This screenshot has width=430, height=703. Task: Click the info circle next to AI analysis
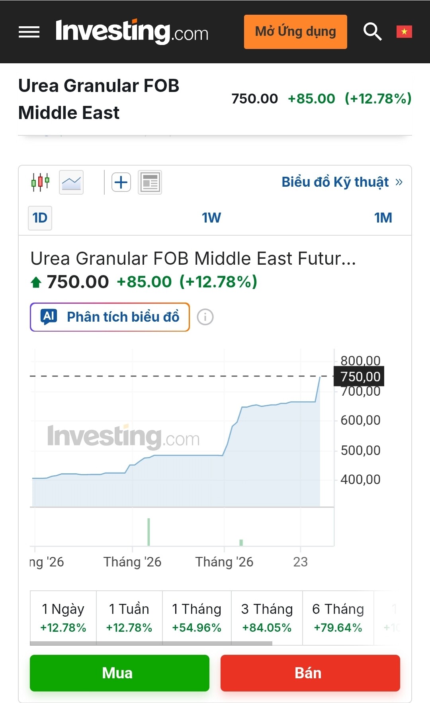pos(205,317)
